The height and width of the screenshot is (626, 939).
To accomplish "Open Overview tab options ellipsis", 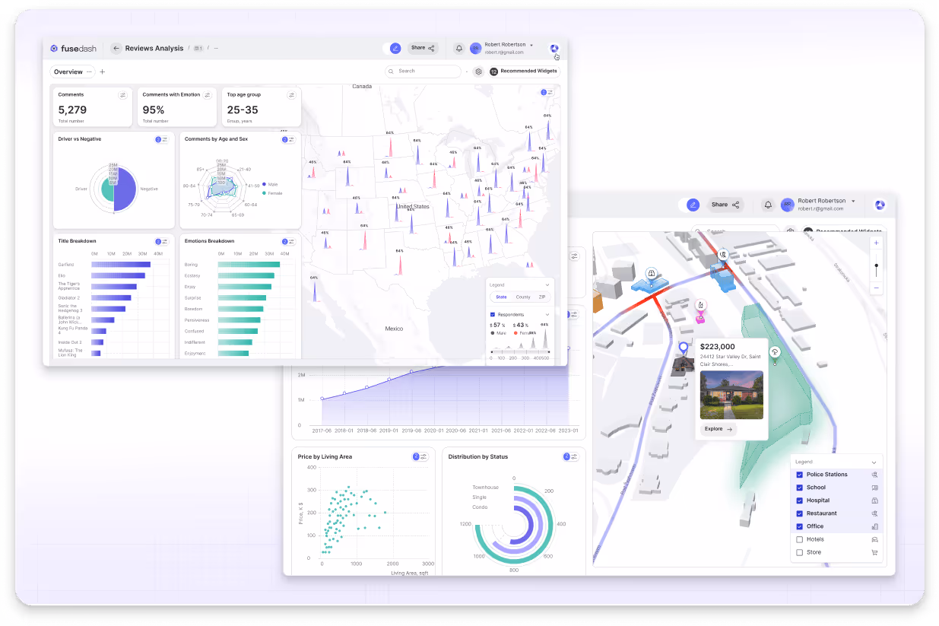I will (x=89, y=71).
